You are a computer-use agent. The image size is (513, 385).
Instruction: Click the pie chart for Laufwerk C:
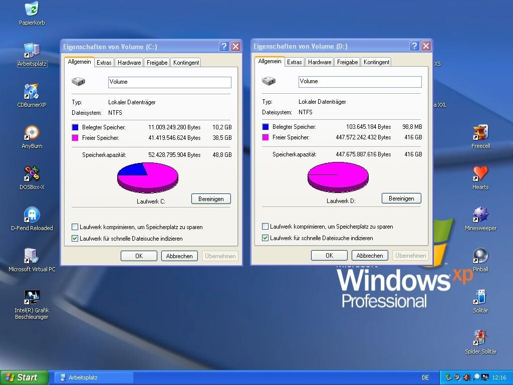tap(148, 177)
